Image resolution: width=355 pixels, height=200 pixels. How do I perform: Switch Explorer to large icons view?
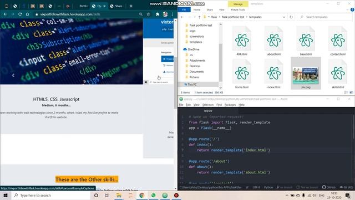click(351, 93)
